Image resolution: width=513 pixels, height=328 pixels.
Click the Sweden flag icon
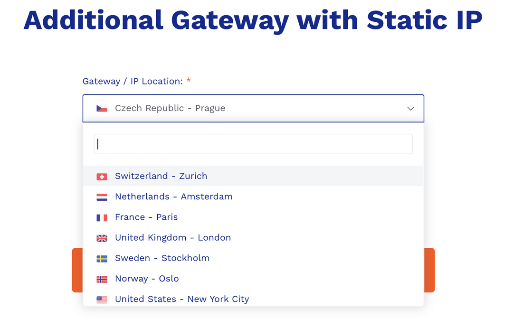tap(102, 258)
